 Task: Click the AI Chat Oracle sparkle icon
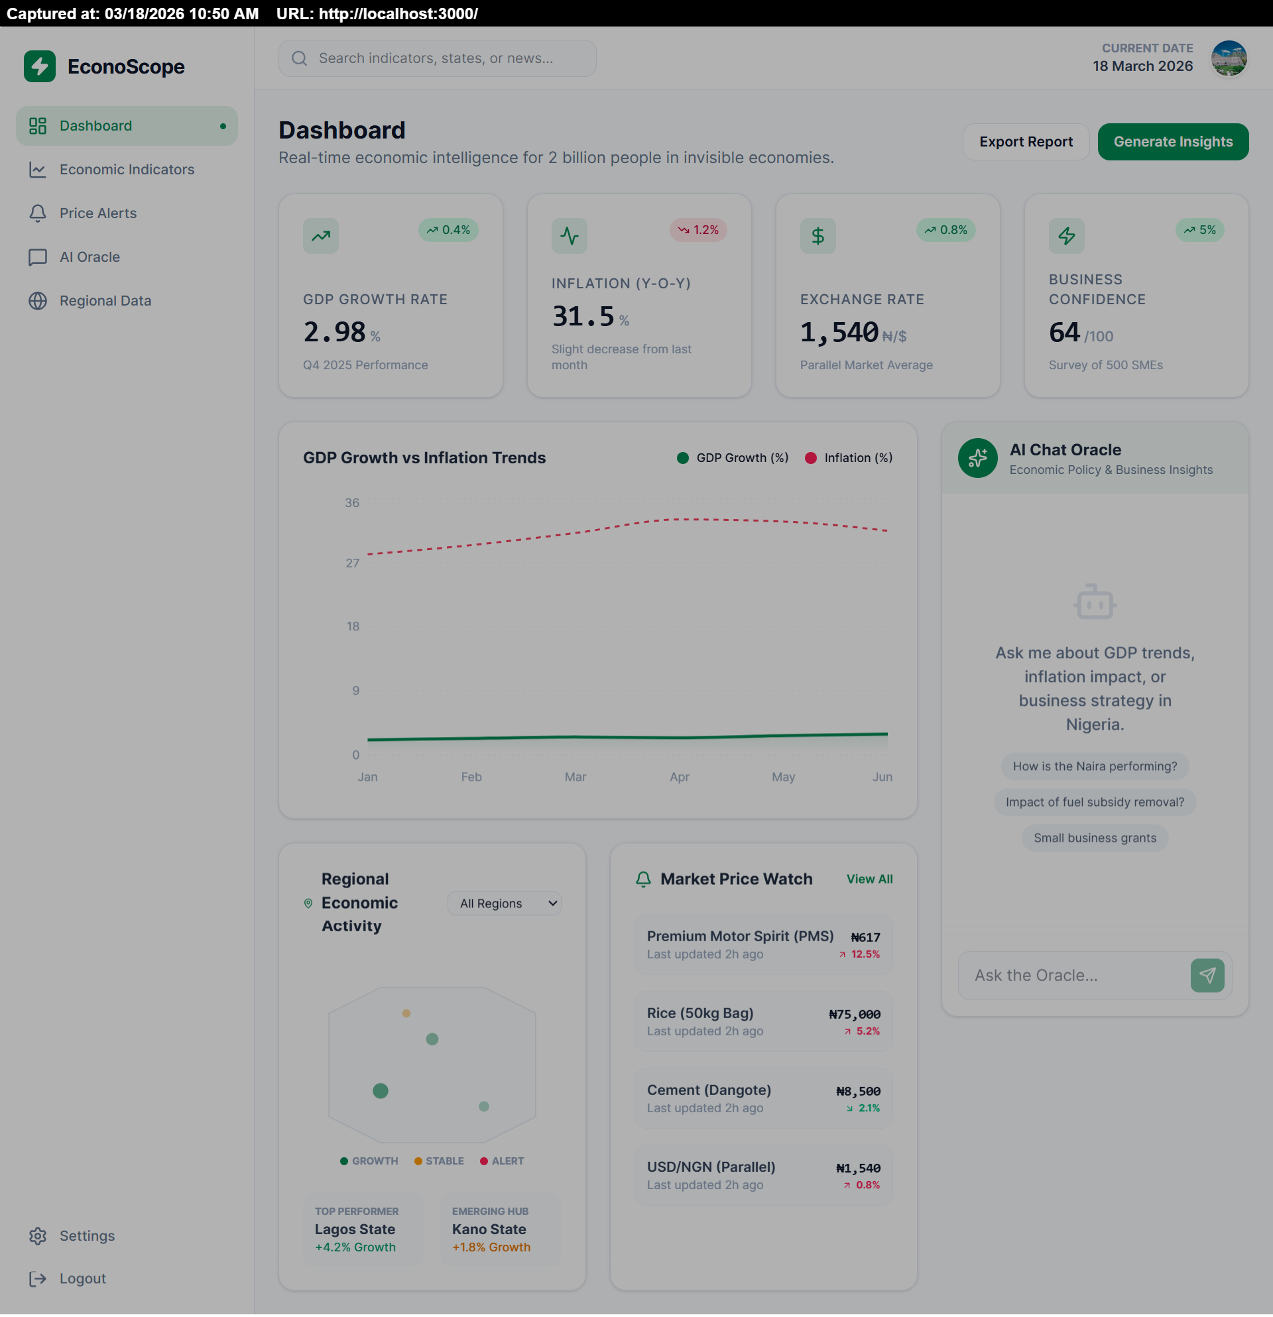(x=977, y=458)
